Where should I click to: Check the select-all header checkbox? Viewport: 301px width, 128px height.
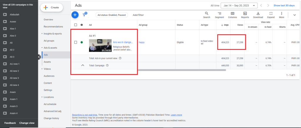76,25
